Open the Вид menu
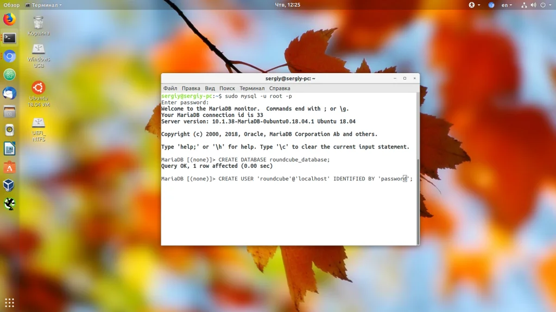The height and width of the screenshot is (312, 556). point(210,88)
